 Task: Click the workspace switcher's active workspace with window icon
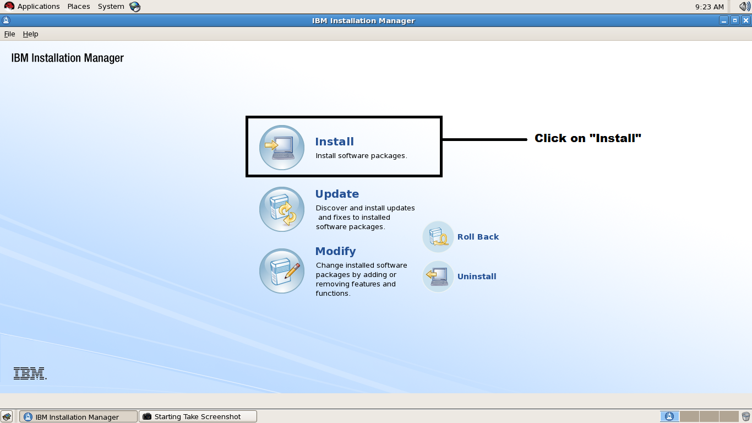pyautogui.click(x=669, y=416)
